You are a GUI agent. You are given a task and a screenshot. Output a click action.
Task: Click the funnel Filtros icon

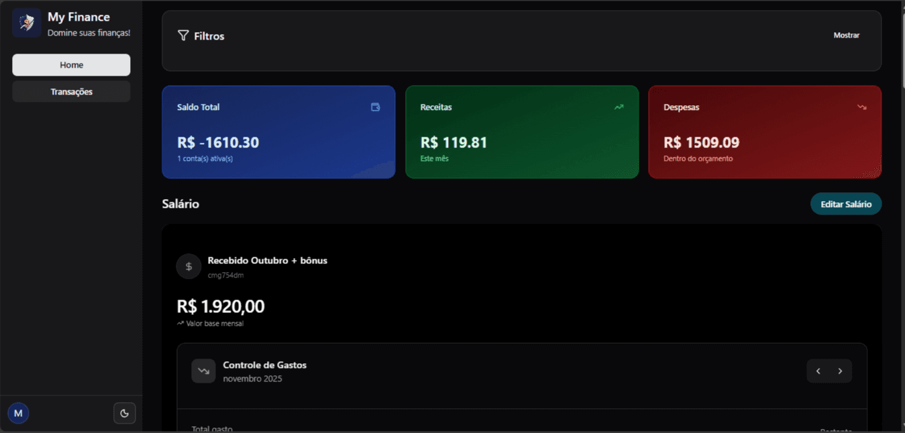[182, 36]
